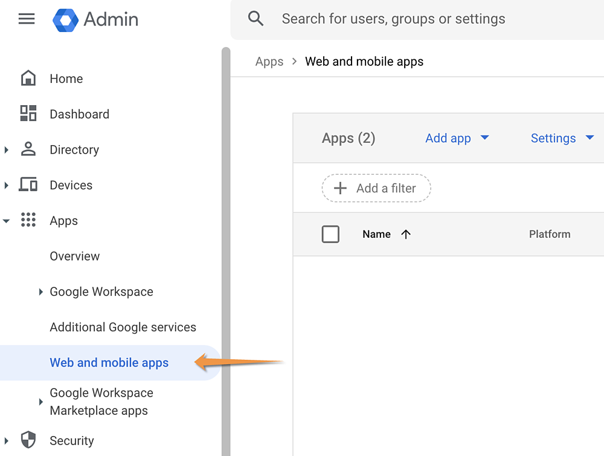
Task: Expand Google Workspace submenu
Action: coord(41,292)
